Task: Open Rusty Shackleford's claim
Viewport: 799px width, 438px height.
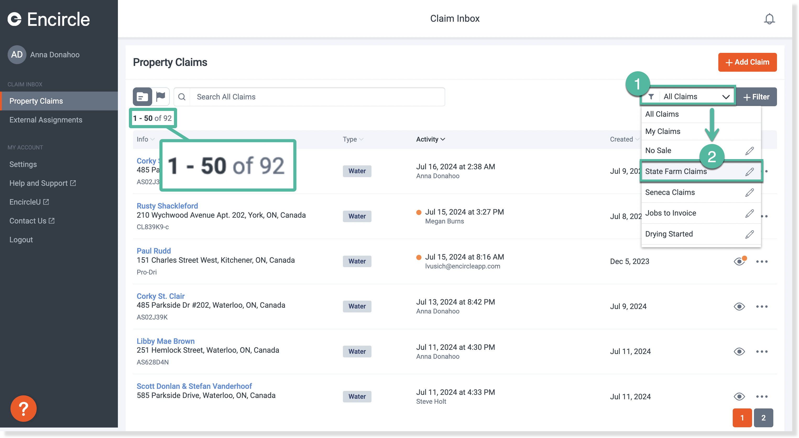Action: click(x=167, y=206)
